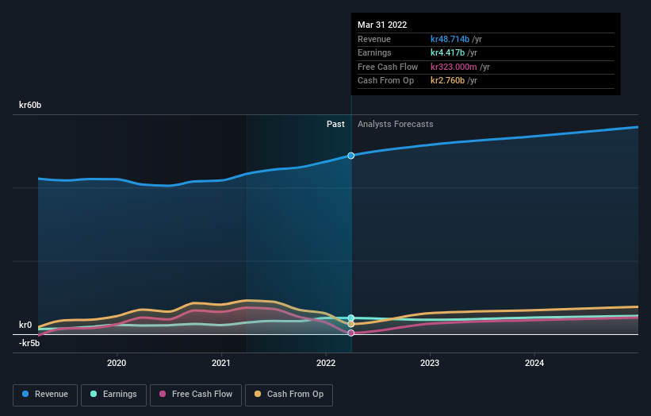Screen dimensions: 651x416
Task: Toggle the Cash From Op legend button
Action: 289,395
